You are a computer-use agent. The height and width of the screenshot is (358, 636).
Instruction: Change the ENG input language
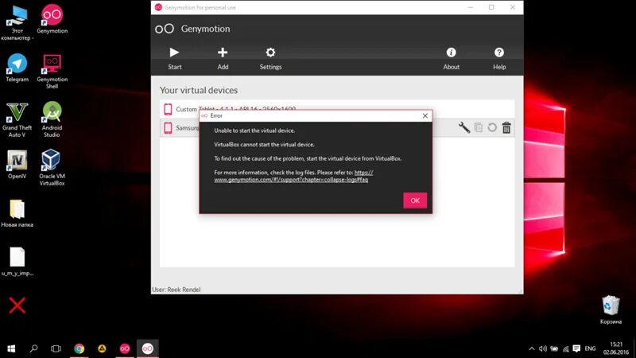(x=590, y=348)
